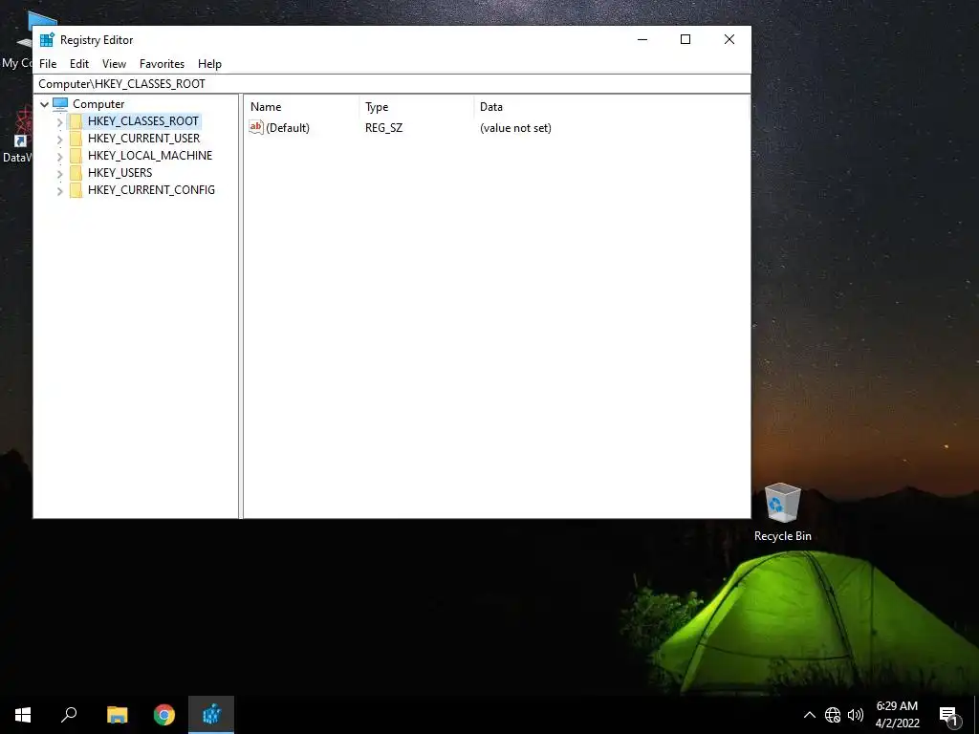Screen dimensions: 979x734
Task: Open the network globe tray icon
Action: coord(833,715)
